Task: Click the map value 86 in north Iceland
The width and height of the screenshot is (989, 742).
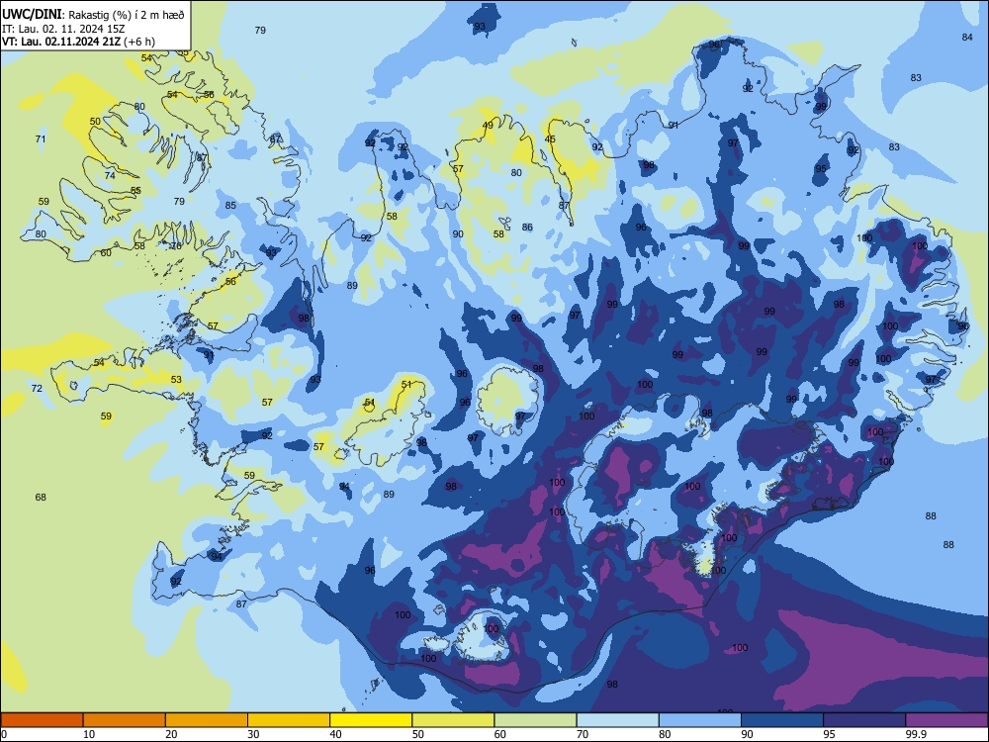Action: (527, 228)
